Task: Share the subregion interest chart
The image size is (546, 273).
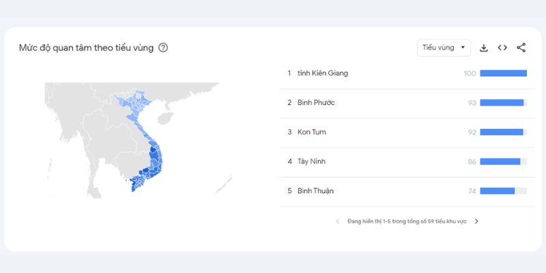Action: 521,48
